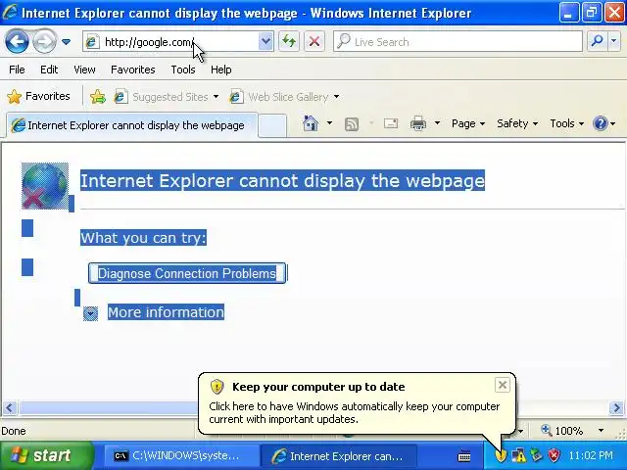Click the red Security Center shield tray icon
The height and width of the screenshot is (470, 627).
tap(554, 455)
